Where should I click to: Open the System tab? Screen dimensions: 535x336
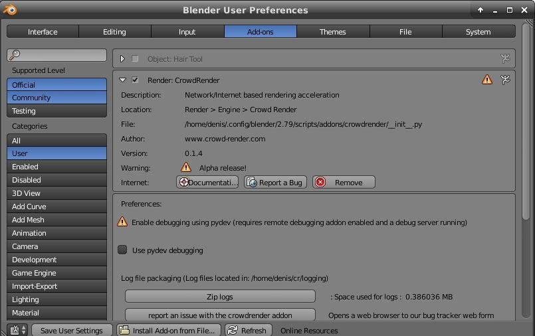[479, 32]
